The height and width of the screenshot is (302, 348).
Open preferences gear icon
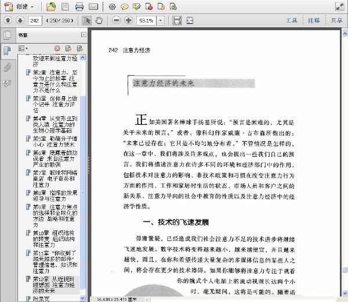click(113, 6)
